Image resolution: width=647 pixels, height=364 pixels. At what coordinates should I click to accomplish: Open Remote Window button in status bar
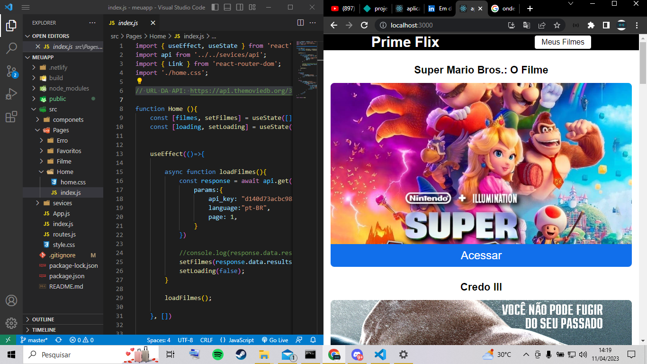[8, 340]
